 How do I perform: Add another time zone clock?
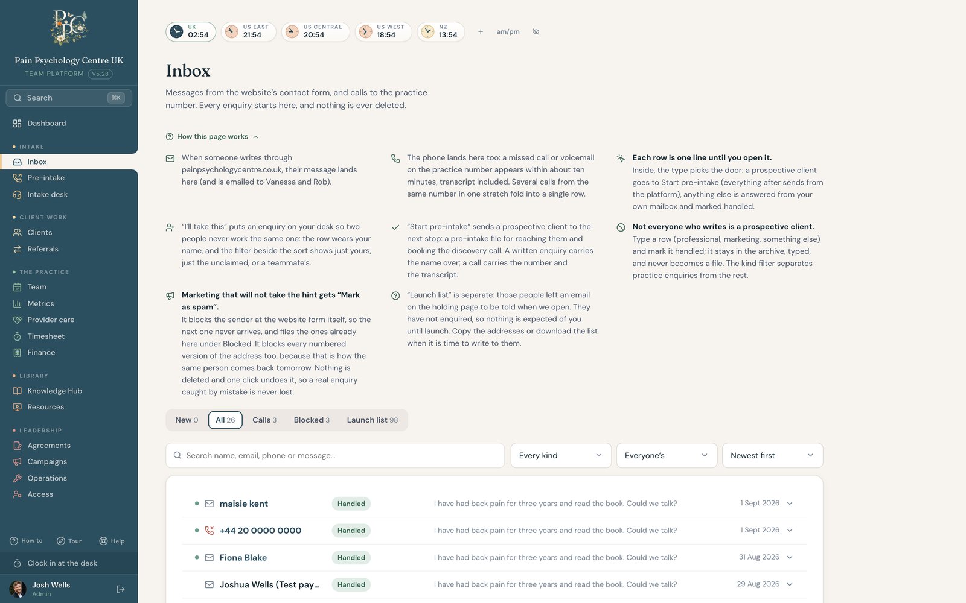(x=481, y=32)
